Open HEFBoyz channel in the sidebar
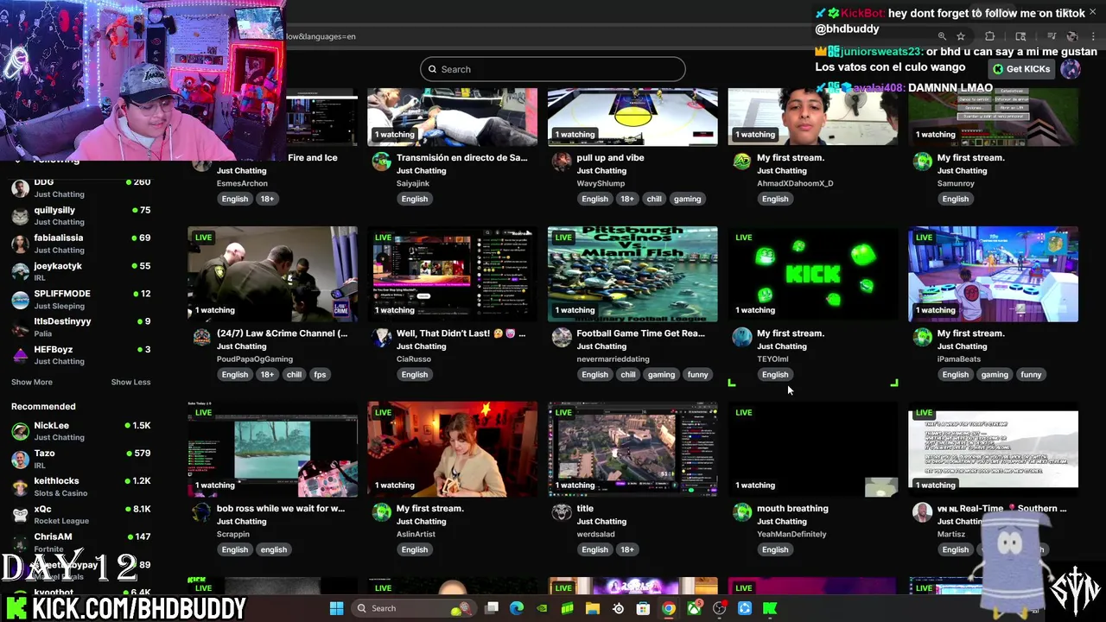The image size is (1106, 622). (80, 354)
